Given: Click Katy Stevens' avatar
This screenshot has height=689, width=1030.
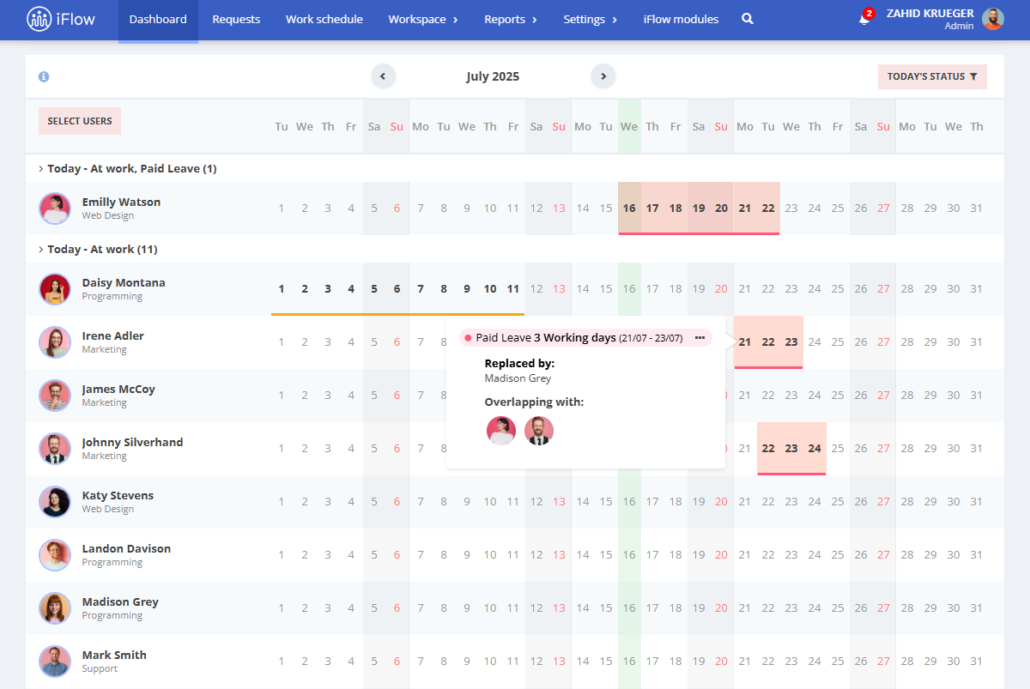Looking at the screenshot, I should 55,502.
